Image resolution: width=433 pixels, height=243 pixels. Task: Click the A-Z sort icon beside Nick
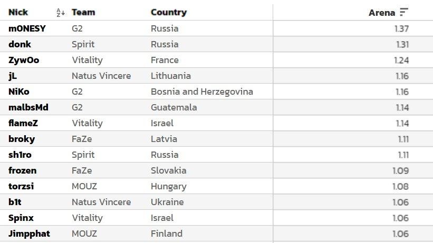(x=60, y=12)
